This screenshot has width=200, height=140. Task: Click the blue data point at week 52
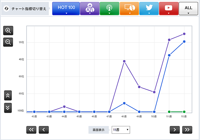tap(184, 42)
